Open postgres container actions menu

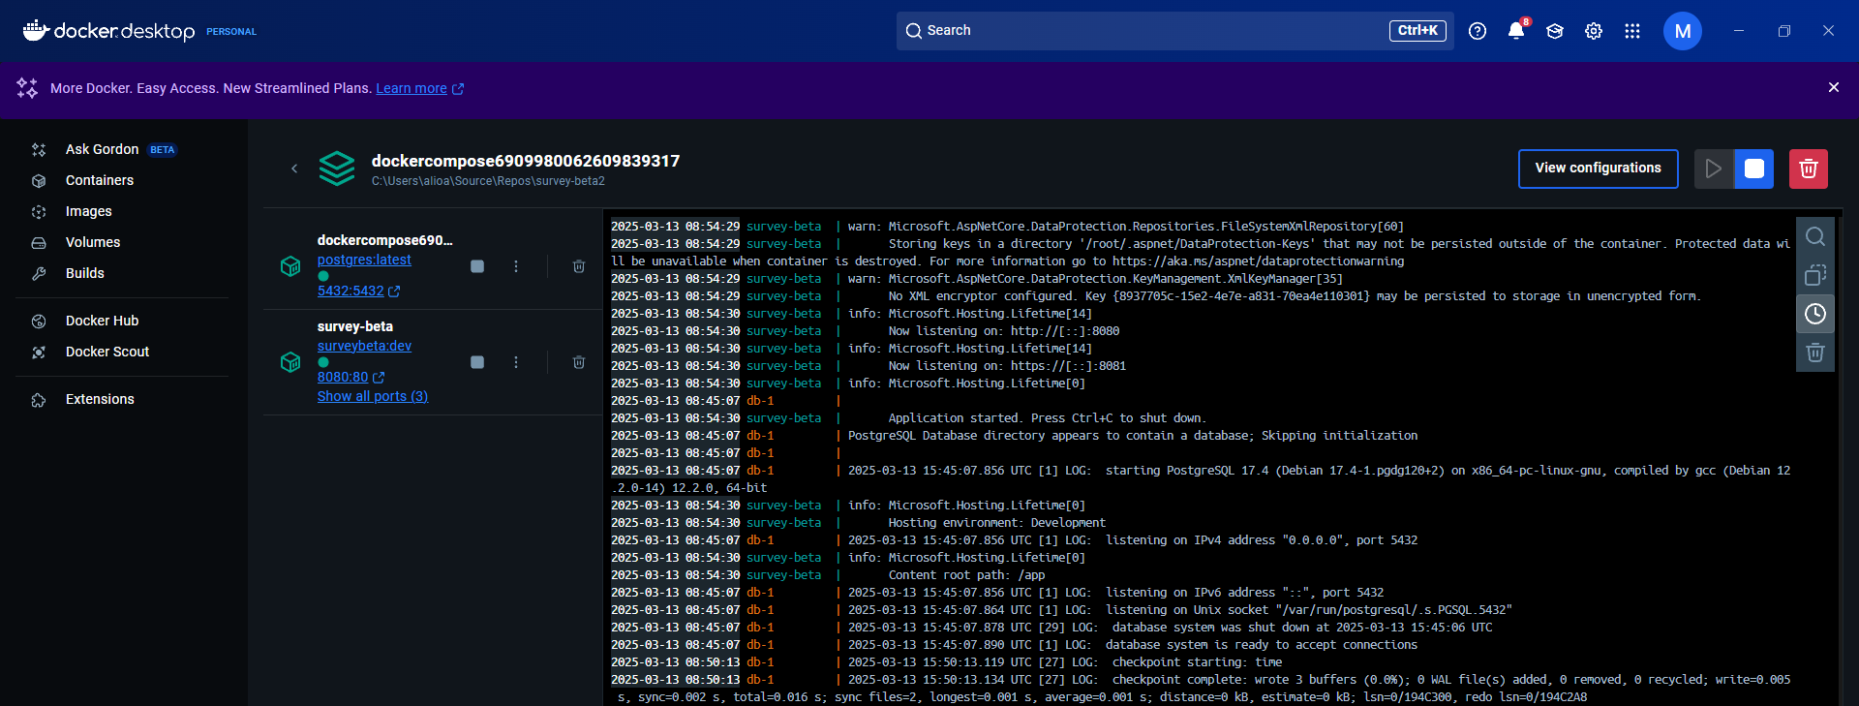(x=516, y=266)
